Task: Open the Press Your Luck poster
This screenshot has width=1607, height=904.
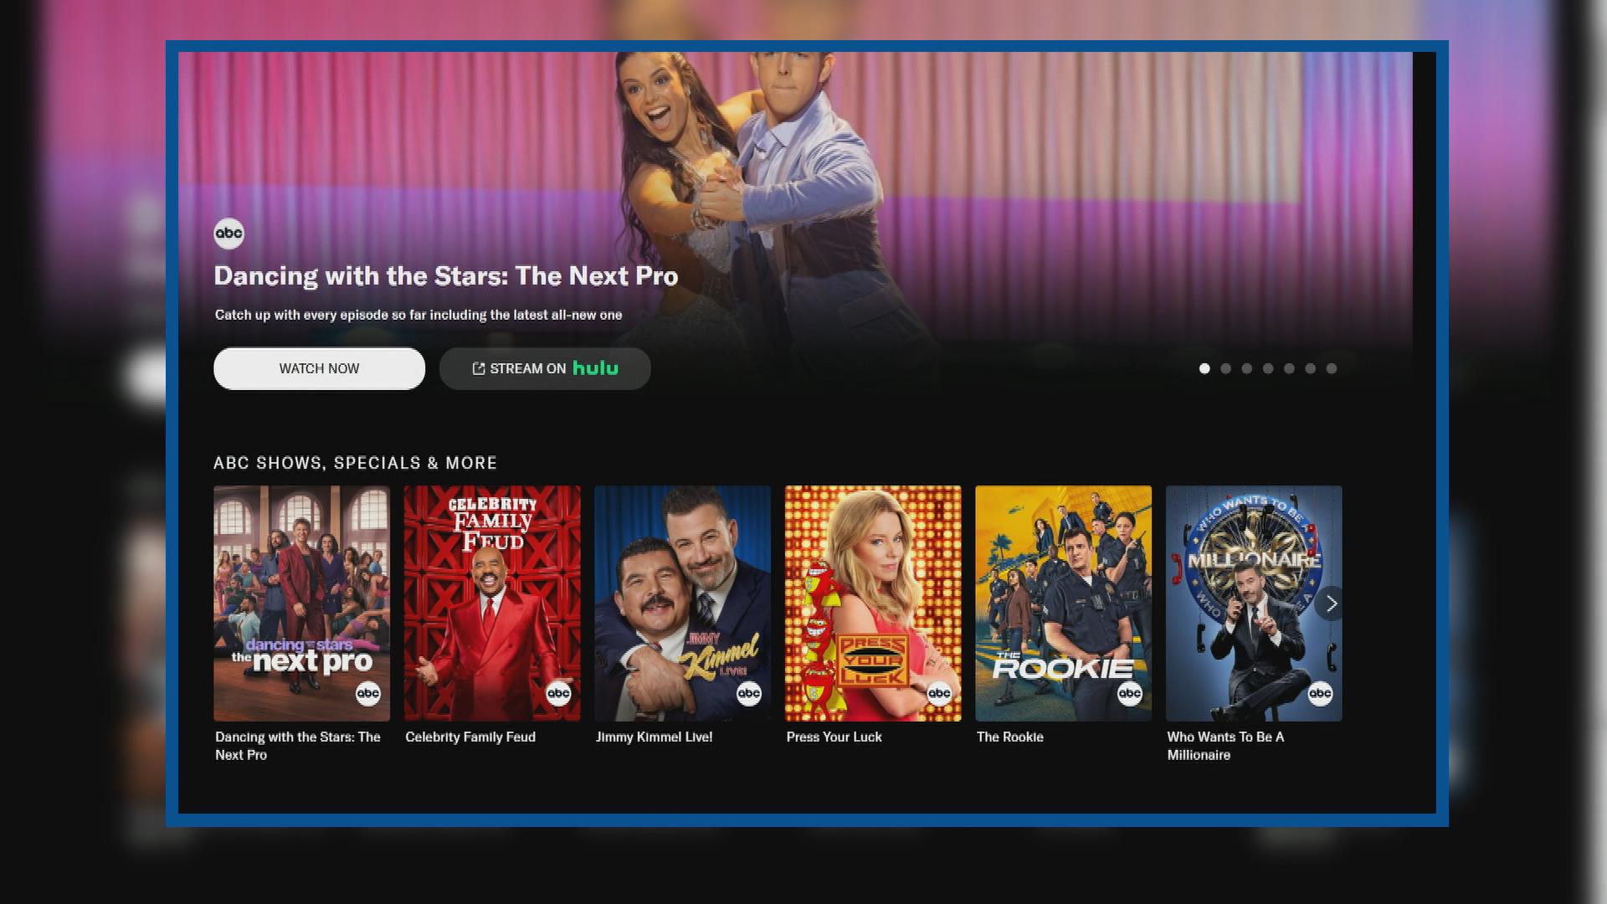Action: click(x=873, y=604)
